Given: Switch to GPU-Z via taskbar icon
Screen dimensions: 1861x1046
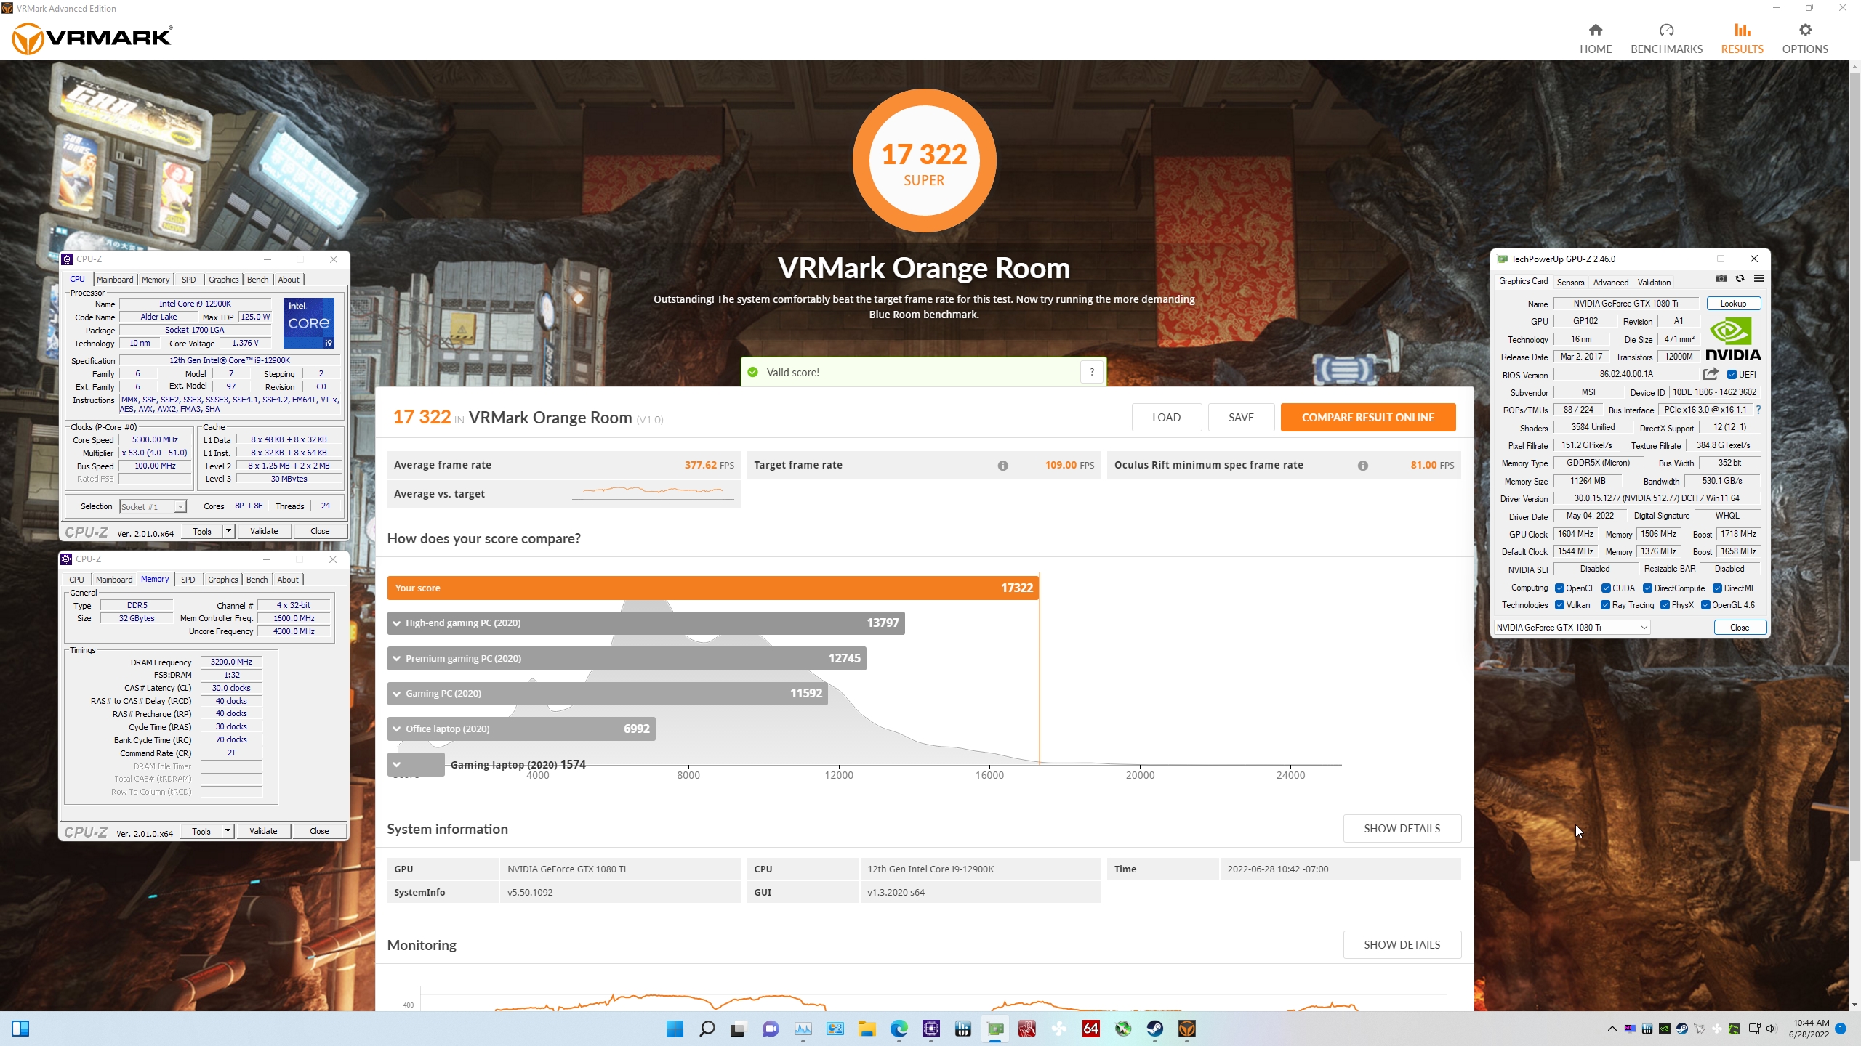Looking at the screenshot, I should click(x=995, y=1029).
